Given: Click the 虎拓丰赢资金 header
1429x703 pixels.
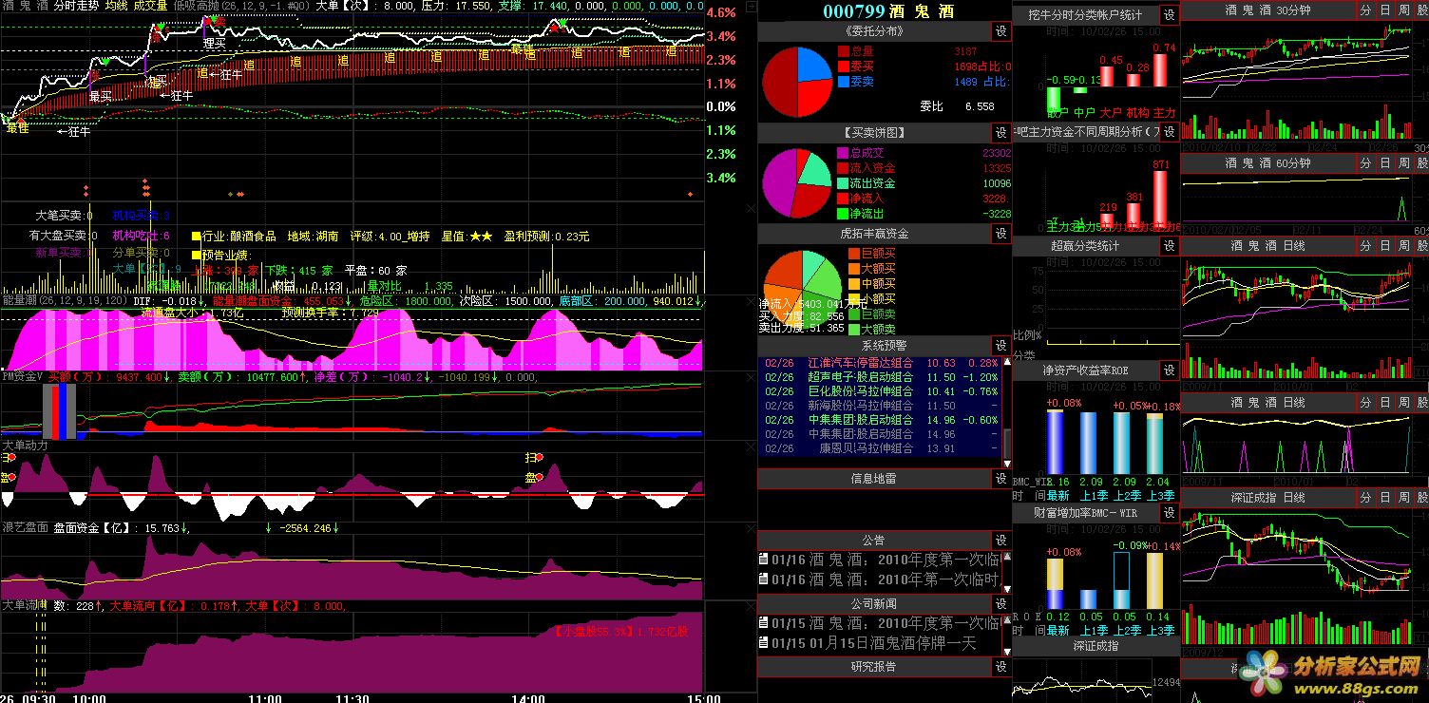Looking at the screenshot, I should pyautogui.click(x=874, y=233).
